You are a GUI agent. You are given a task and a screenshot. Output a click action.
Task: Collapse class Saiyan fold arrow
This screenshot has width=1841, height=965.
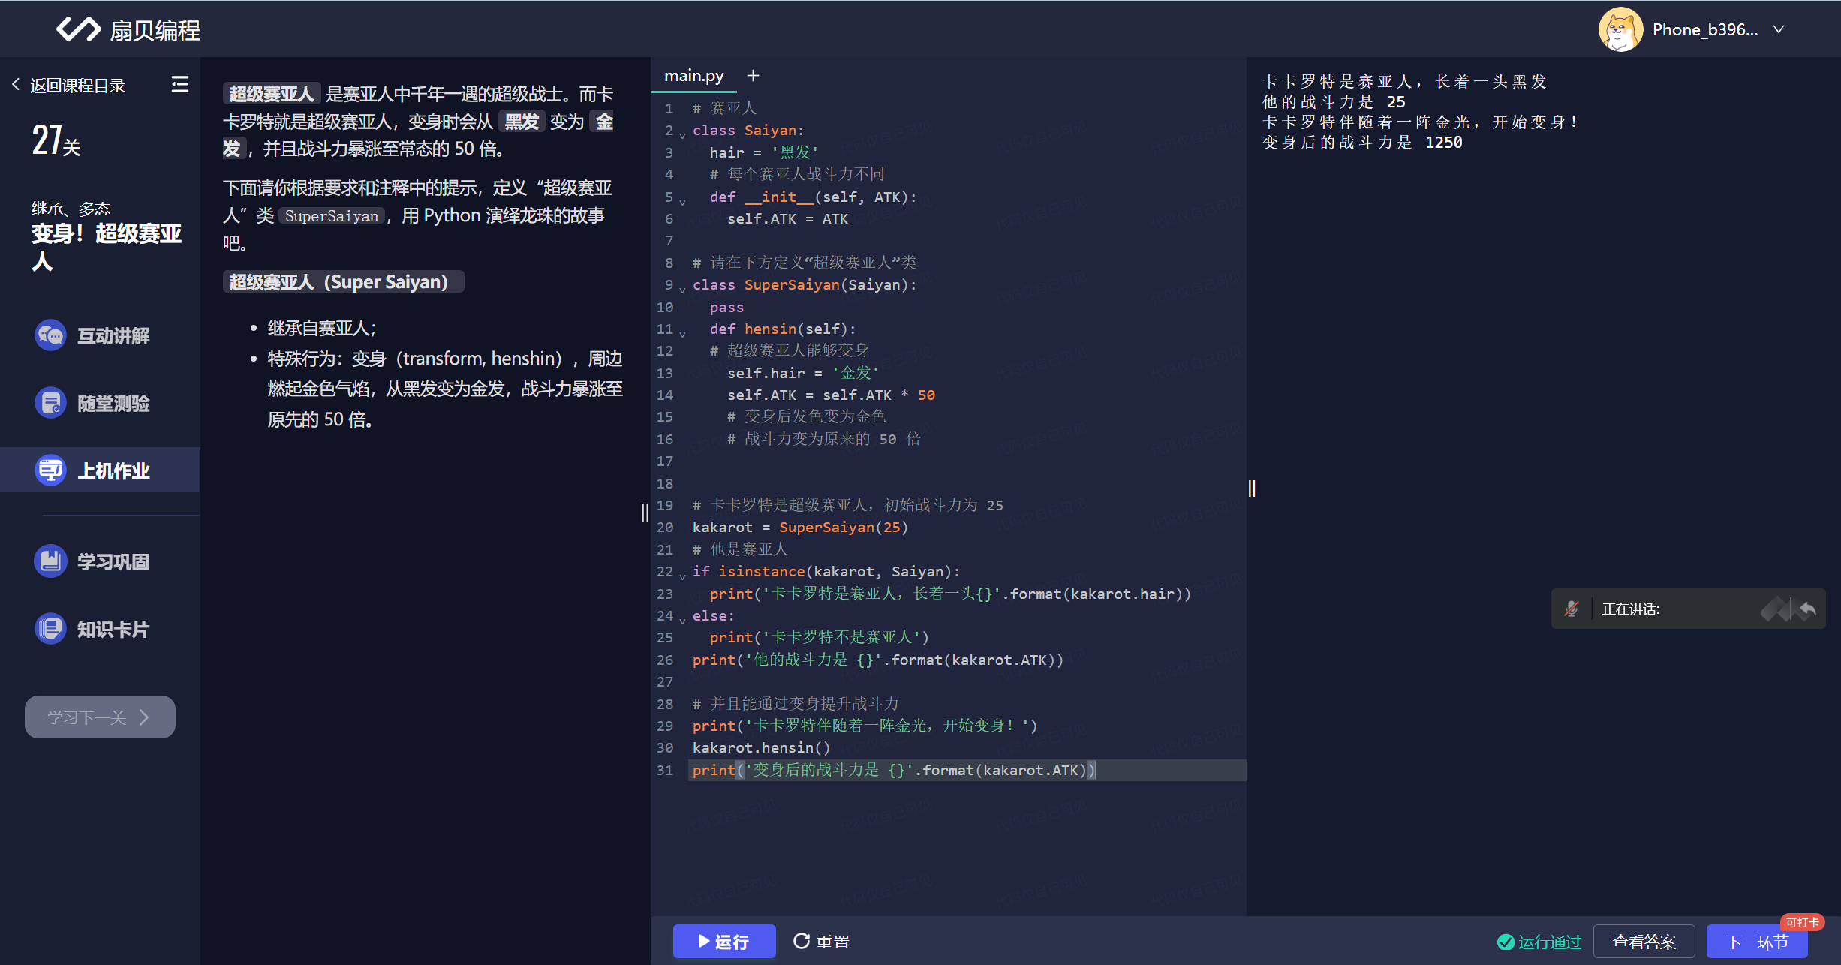tap(682, 134)
